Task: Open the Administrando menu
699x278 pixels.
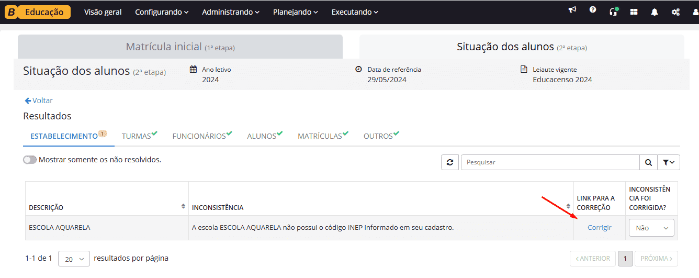Action: (x=231, y=12)
